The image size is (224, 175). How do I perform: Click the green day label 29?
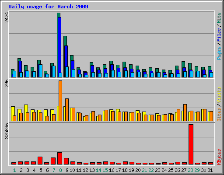pyautogui.click(x=197, y=170)
